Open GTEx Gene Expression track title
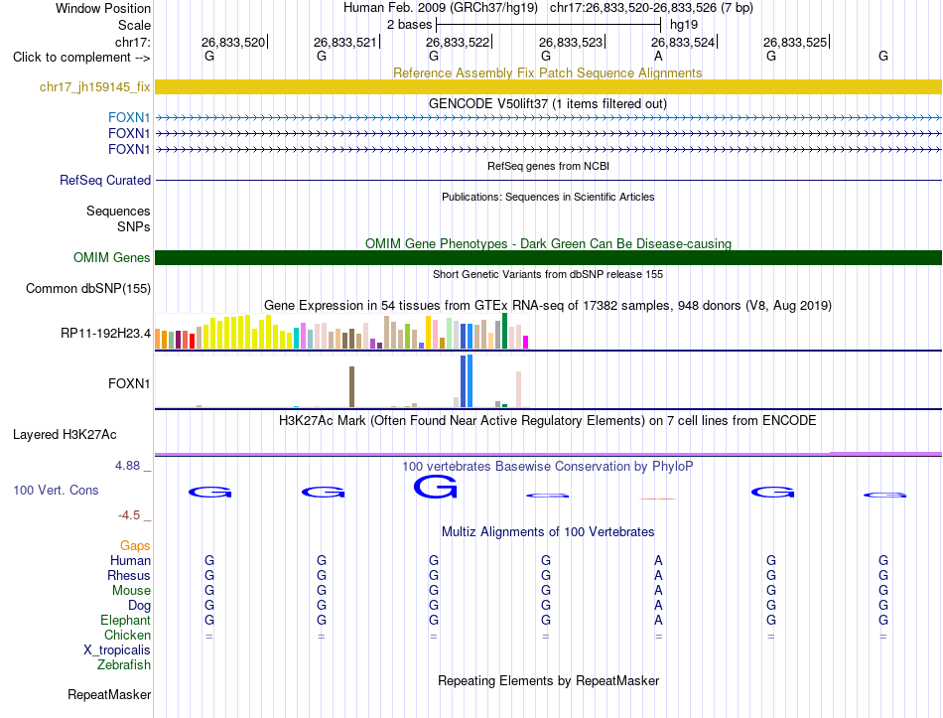943x718 pixels. point(548,305)
